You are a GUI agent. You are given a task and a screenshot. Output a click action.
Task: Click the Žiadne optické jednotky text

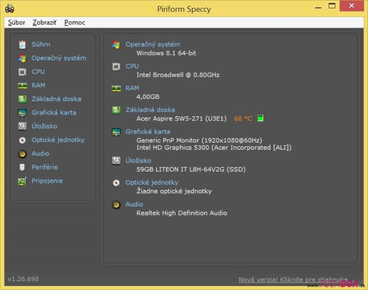(x=174, y=191)
